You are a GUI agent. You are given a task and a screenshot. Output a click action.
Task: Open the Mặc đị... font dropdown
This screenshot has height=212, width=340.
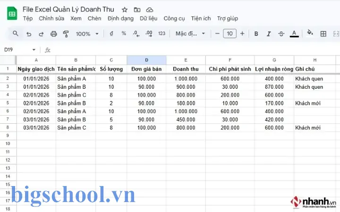(190, 34)
